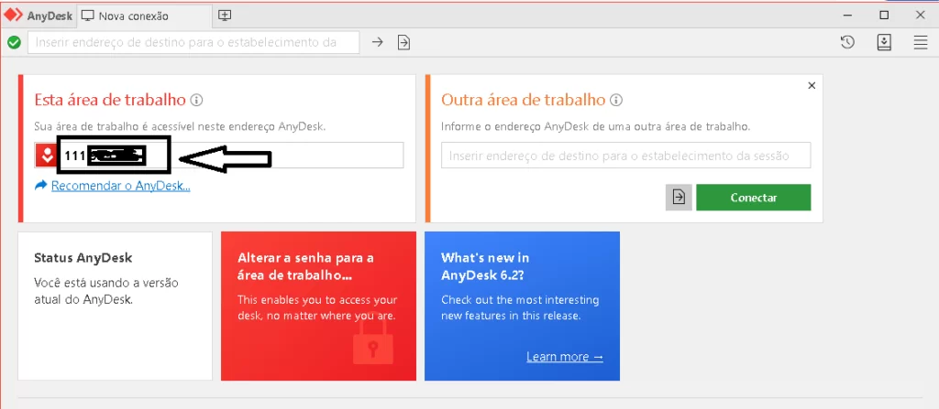Open a new session tab with plus monitor icon
The width and height of the screenshot is (939, 409).
(x=225, y=16)
